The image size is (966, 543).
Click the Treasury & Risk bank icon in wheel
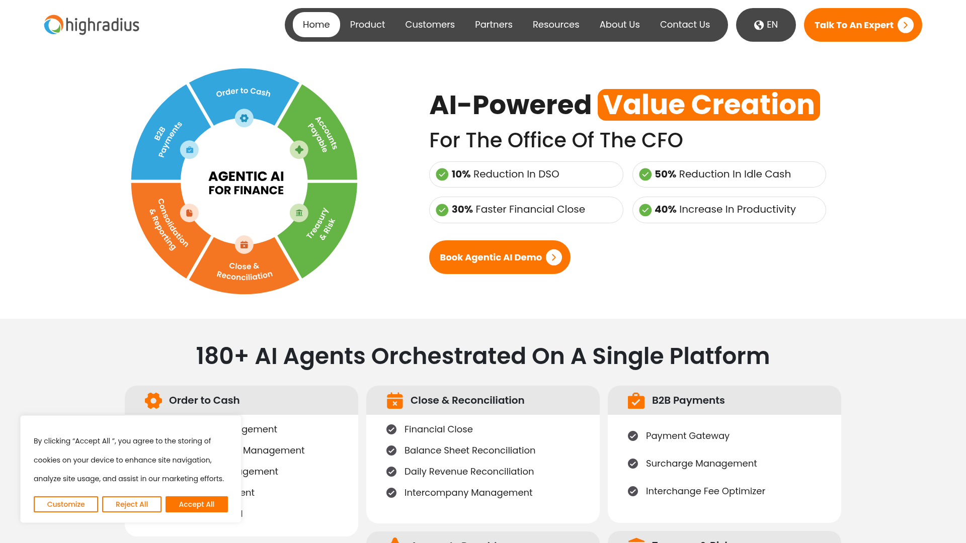pyautogui.click(x=299, y=213)
